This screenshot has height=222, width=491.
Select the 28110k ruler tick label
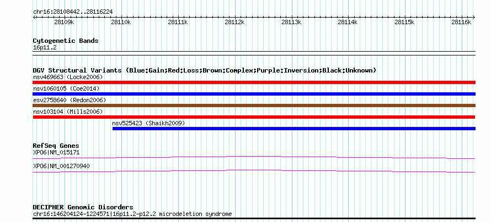pos(121,22)
